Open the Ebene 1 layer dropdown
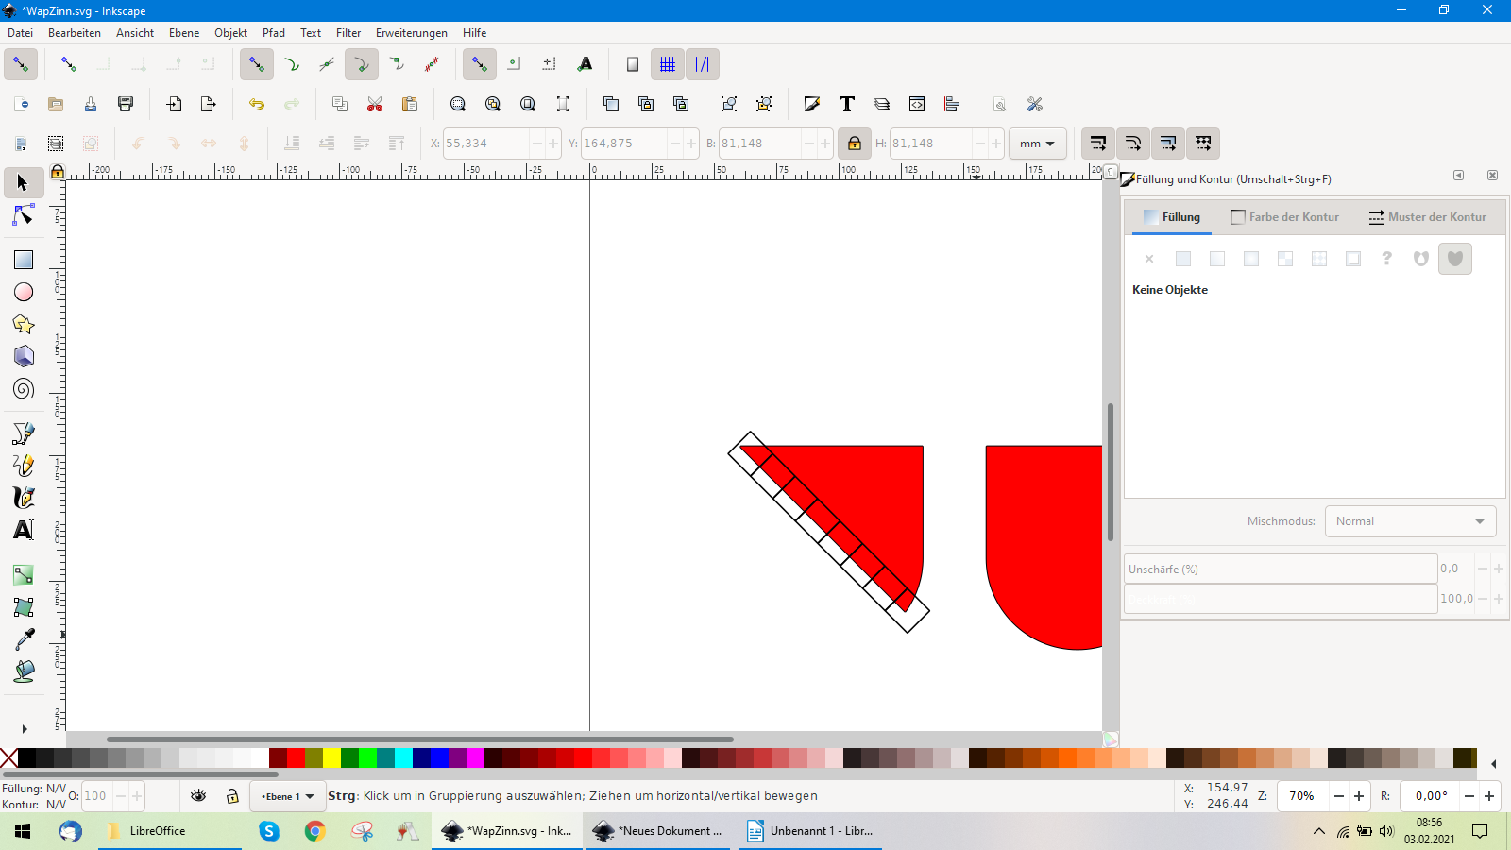The width and height of the screenshot is (1511, 850). coord(288,796)
